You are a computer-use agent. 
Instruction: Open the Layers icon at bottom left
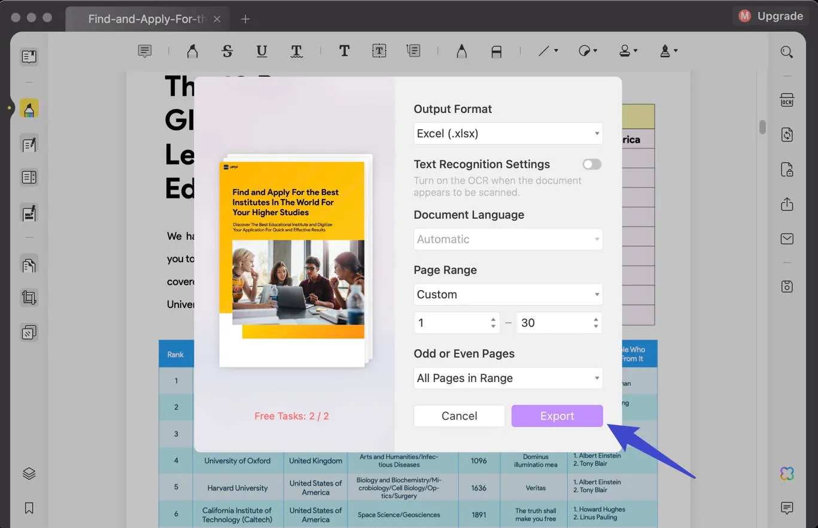pos(29,474)
